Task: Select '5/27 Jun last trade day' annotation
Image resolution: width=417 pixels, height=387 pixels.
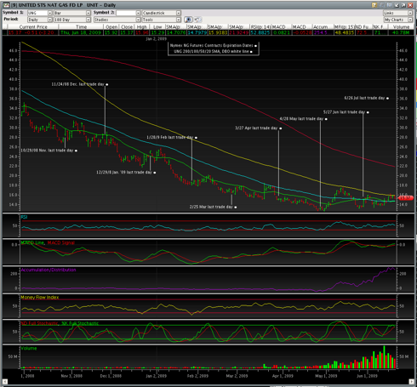Action: point(344,112)
